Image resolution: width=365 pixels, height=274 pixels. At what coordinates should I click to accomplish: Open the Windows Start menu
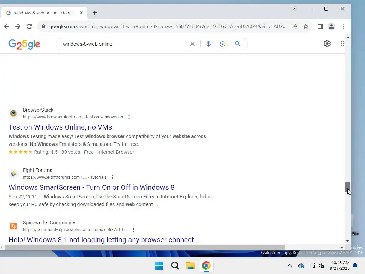(159, 265)
